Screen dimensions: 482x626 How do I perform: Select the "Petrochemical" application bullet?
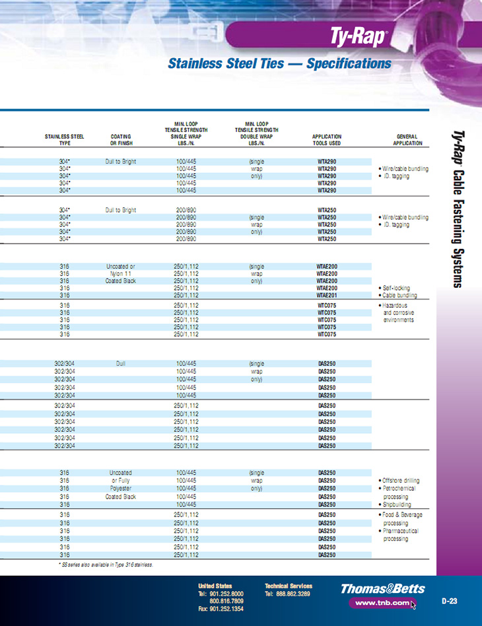(397, 488)
